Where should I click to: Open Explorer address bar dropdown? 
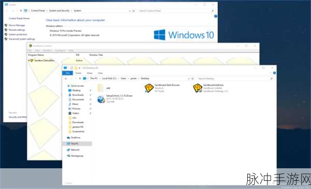coord(189,79)
